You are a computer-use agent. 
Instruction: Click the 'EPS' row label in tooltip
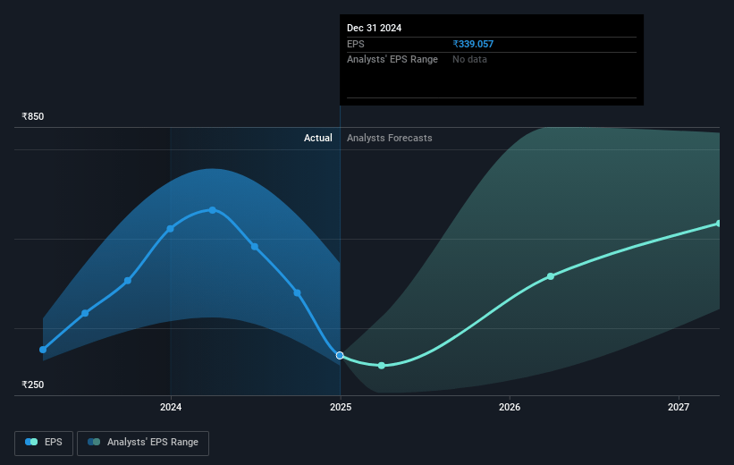click(x=355, y=44)
